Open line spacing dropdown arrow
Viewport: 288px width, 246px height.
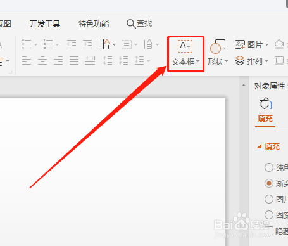149,61
